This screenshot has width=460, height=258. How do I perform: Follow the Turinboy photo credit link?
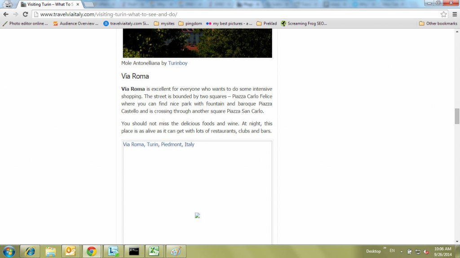(177, 63)
